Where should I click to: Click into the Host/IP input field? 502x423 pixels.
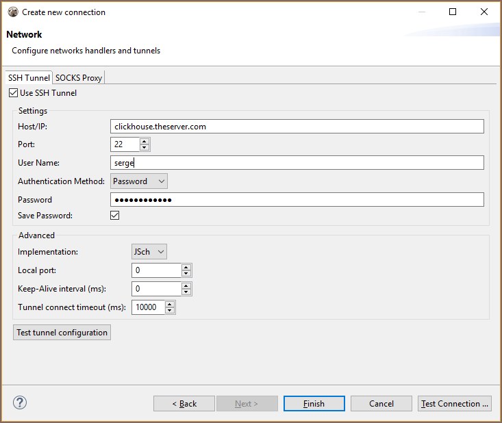point(297,127)
